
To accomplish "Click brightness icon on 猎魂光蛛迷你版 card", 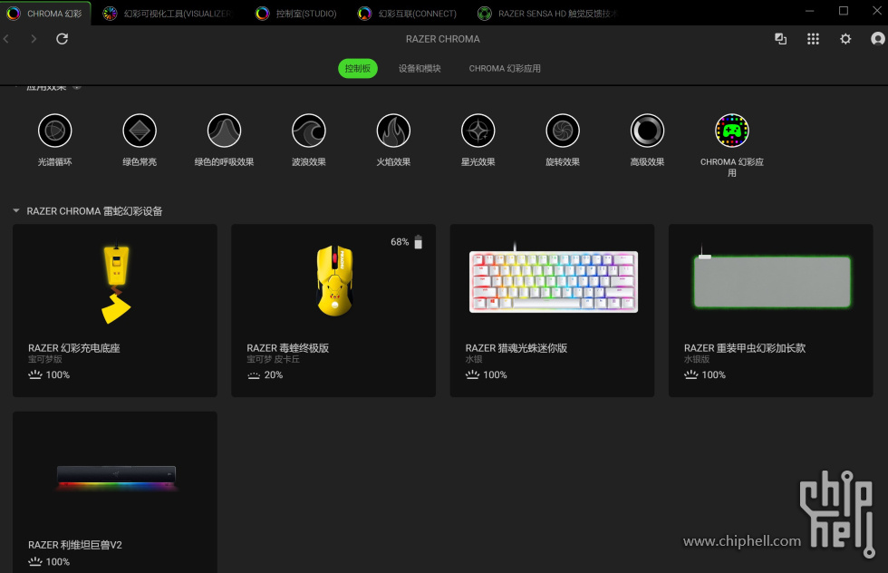I will click(472, 374).
